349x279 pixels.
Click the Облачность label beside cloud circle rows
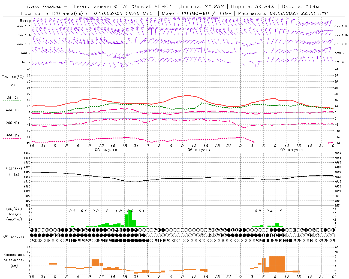coord(14,236)
